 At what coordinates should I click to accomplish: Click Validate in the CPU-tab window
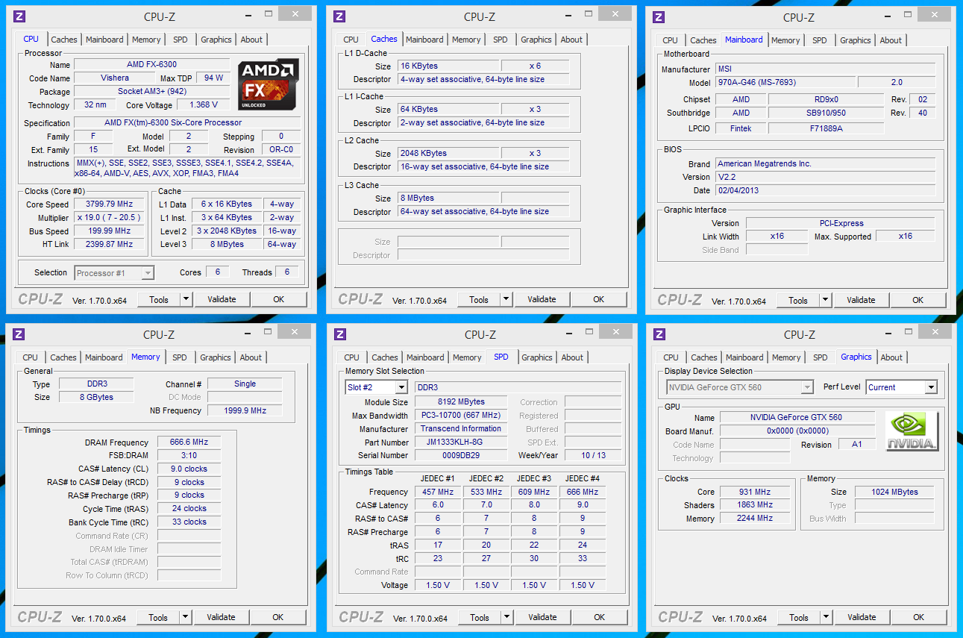(x=222, y=299)
